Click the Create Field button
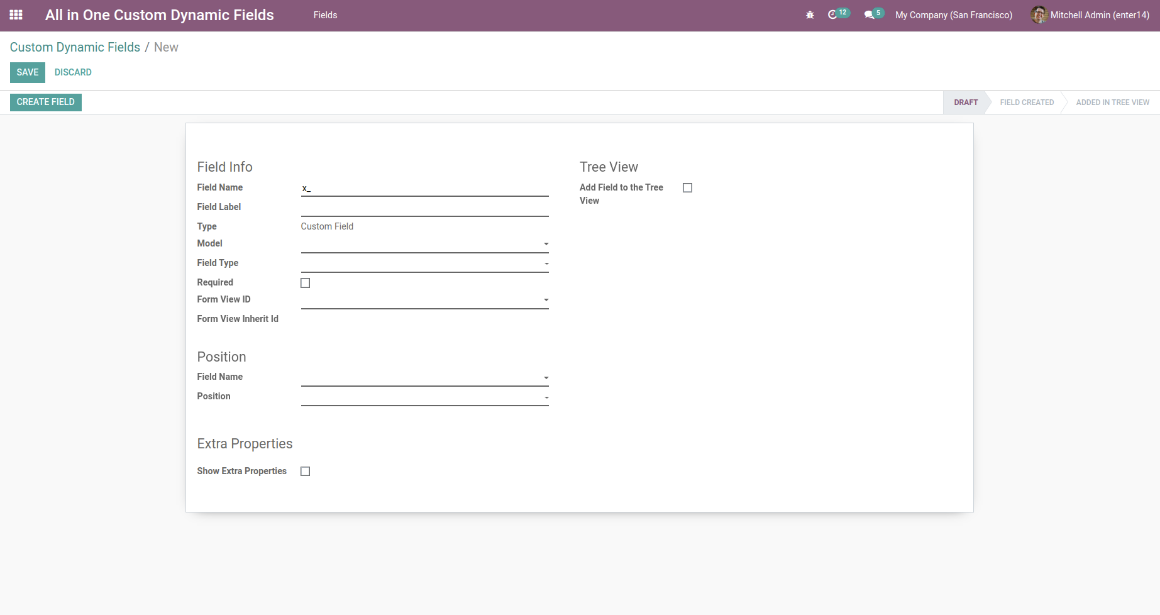 click(46, 102)
